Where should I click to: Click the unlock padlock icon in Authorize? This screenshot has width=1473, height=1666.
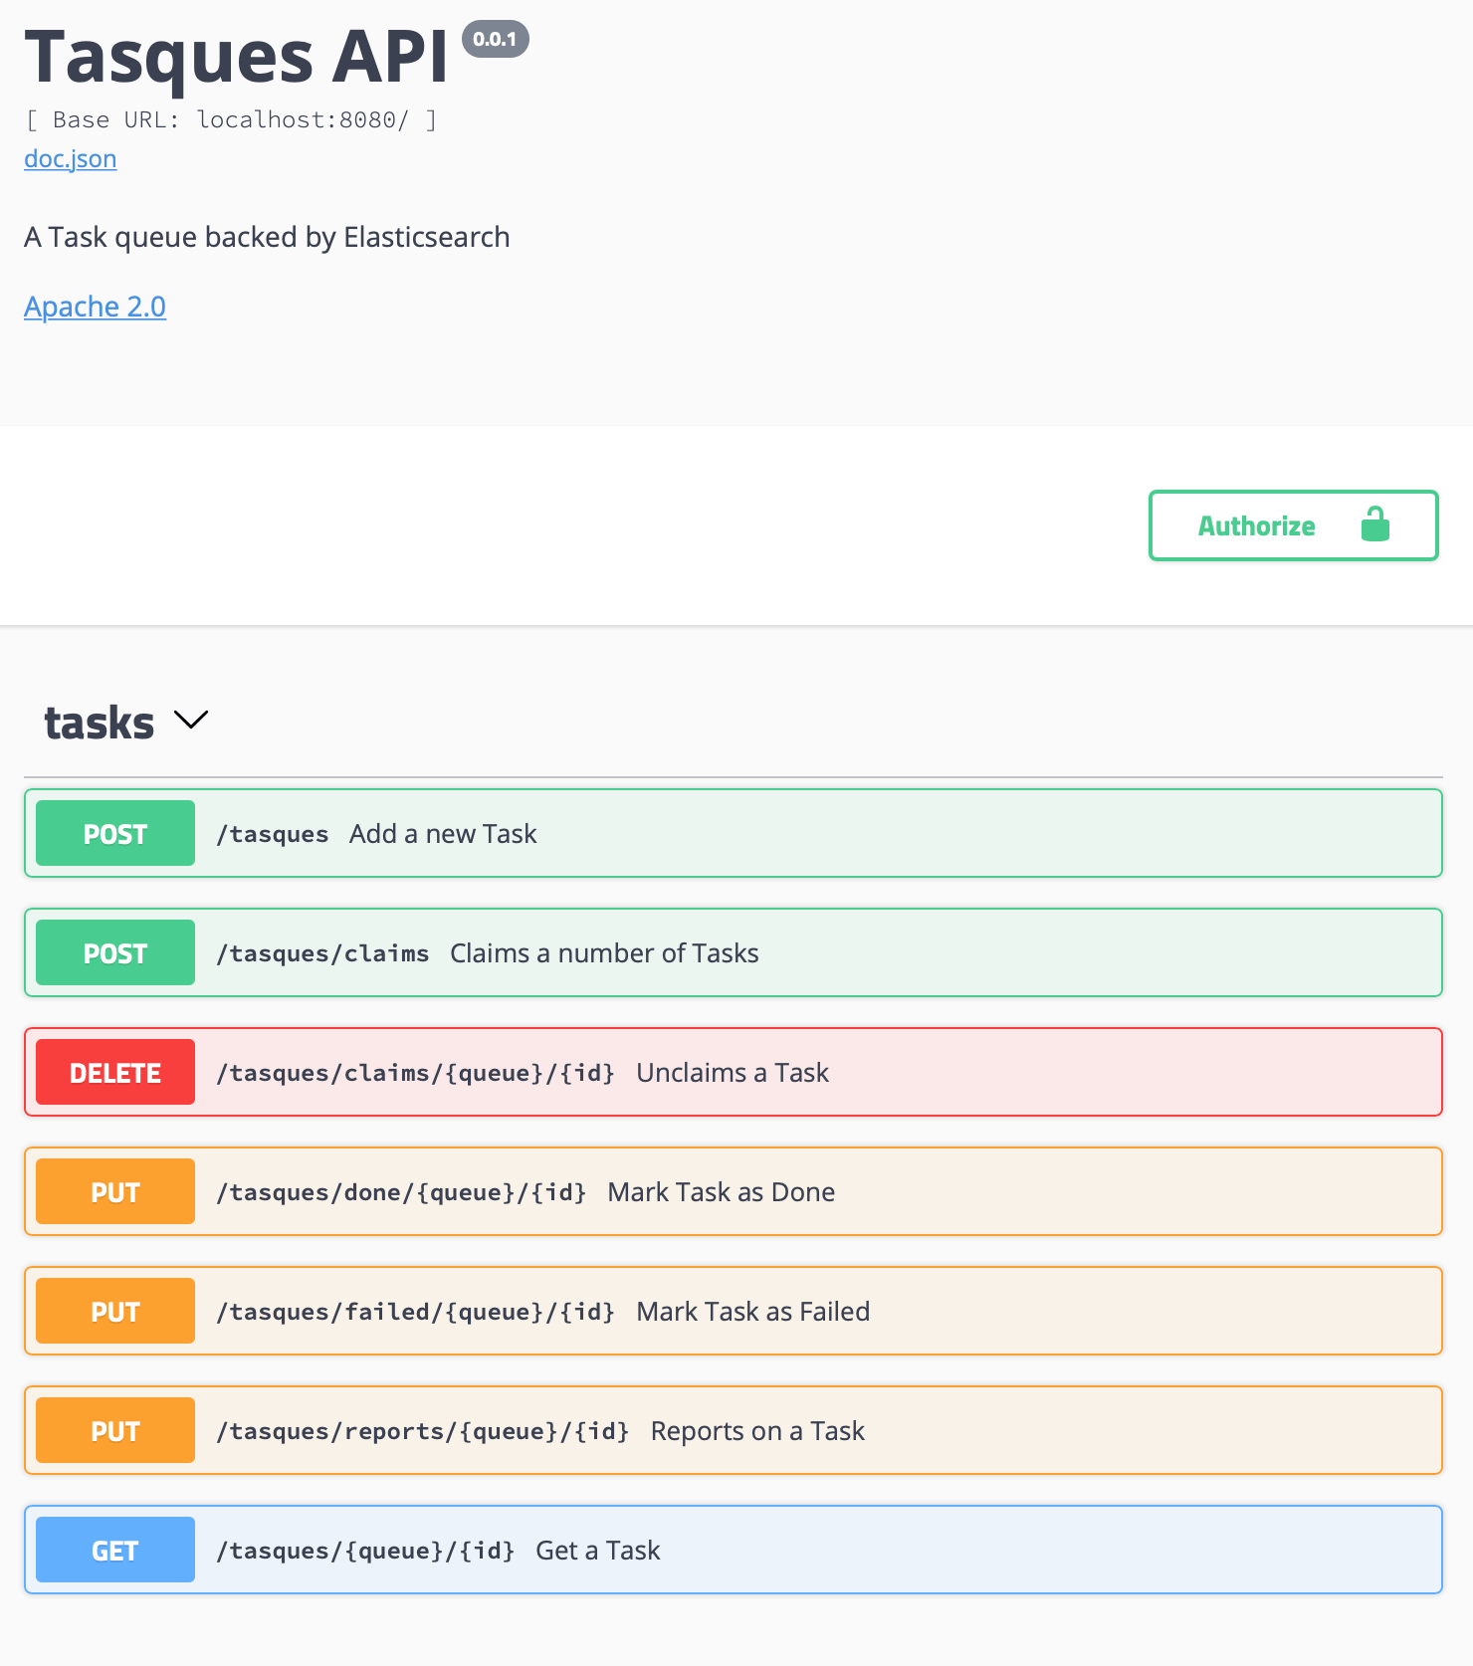coord(1374,523)
